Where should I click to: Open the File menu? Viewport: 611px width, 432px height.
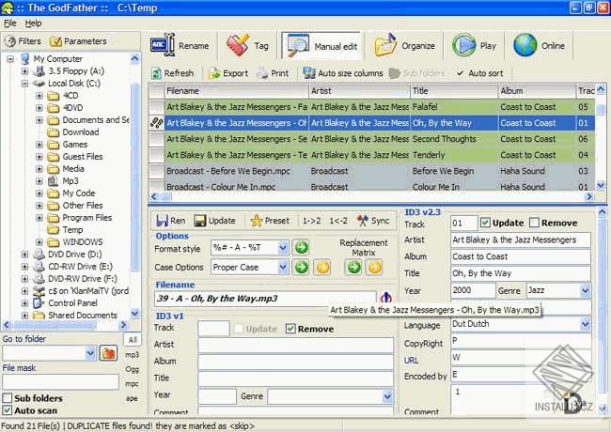point(10,23)
